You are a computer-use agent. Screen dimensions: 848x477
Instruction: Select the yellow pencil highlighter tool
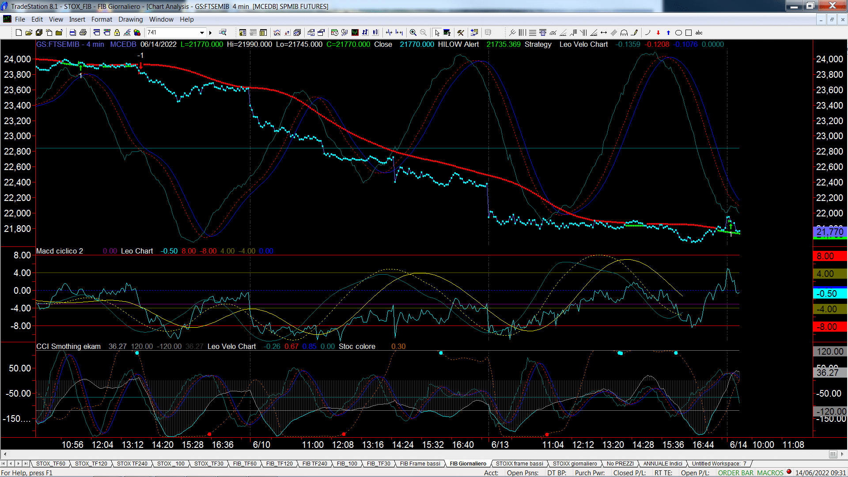point(635,32)
